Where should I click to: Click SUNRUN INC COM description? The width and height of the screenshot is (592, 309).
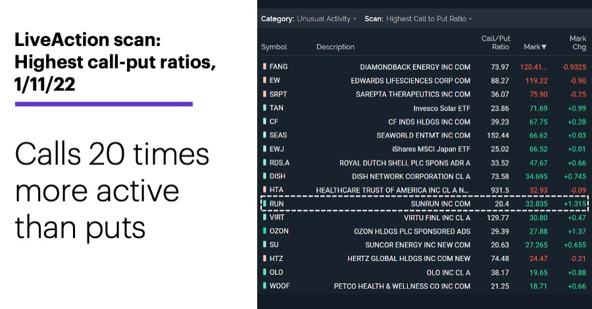[441, 204]
